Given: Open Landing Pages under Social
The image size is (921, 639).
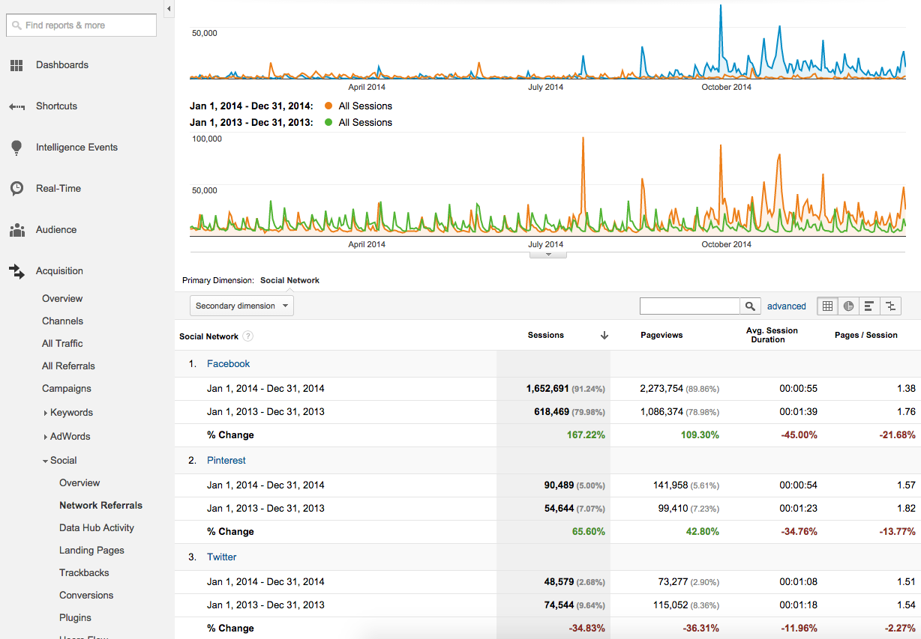Looking at the screenshot, I should pyautogui.click(x=91, y=551).
